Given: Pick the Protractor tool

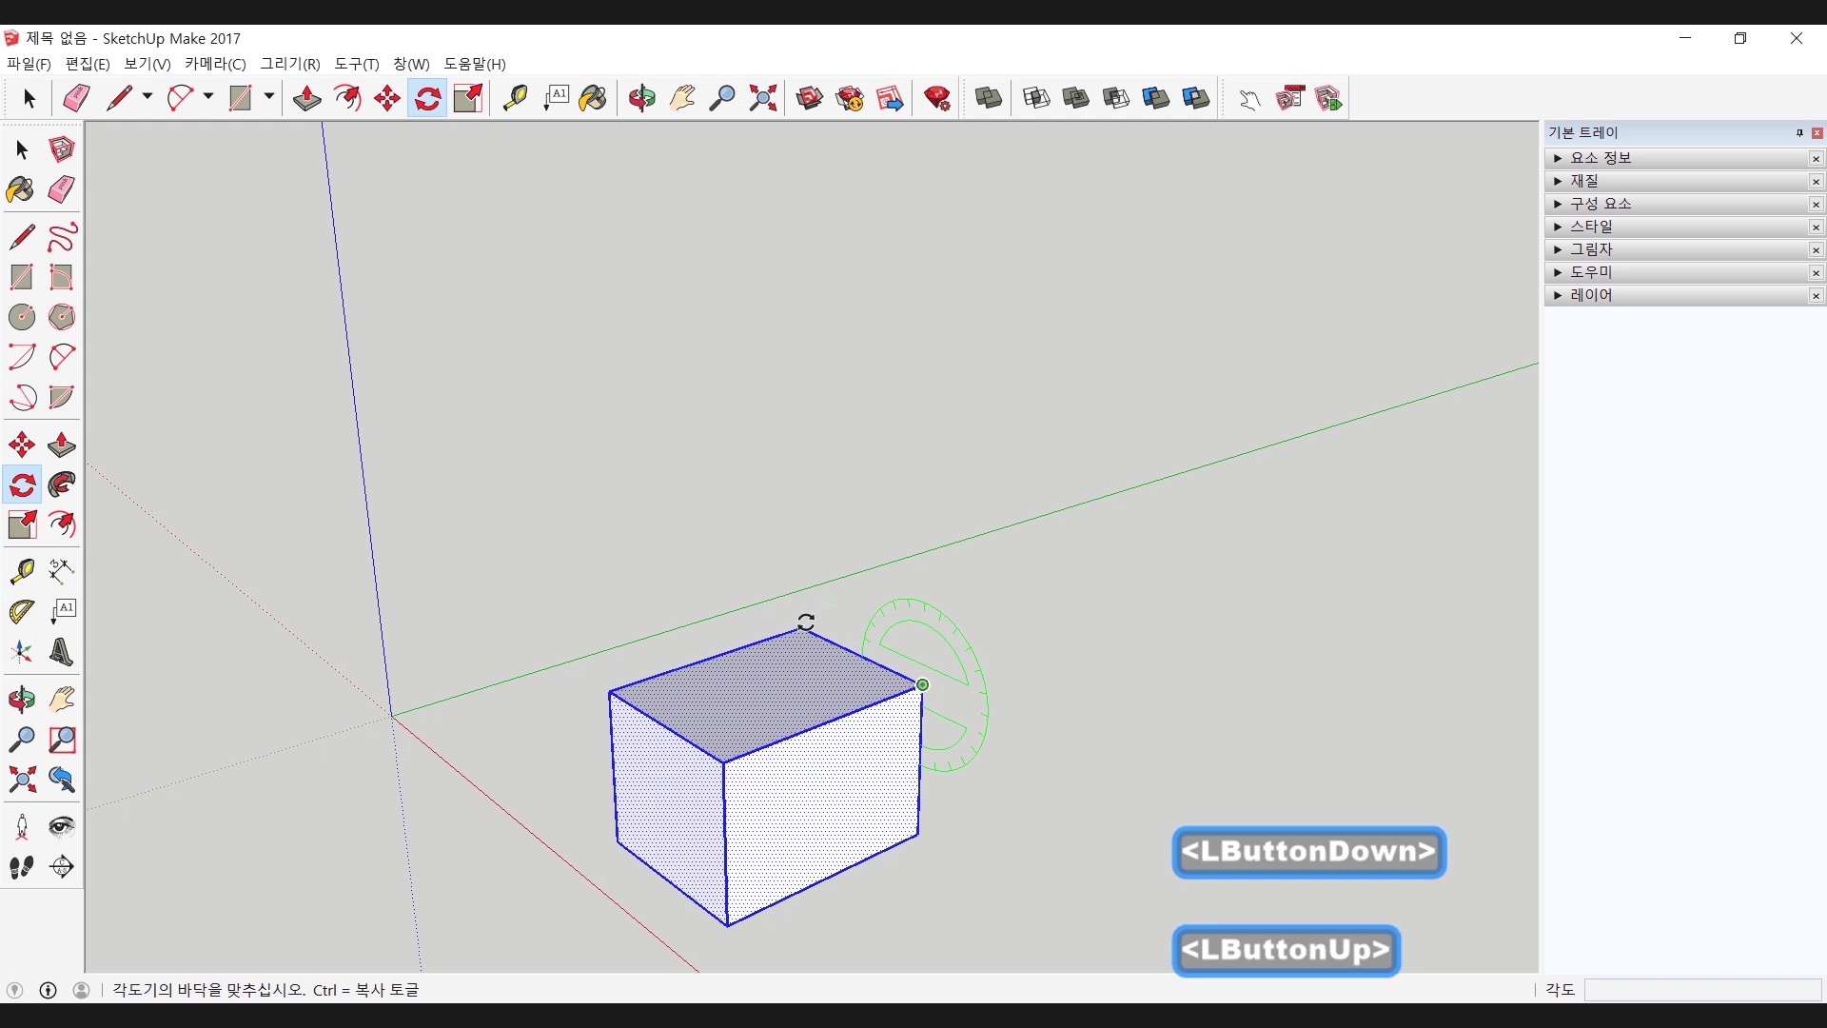Looking at the screenshot, I should pyautogui.click(x=21, y=611).
